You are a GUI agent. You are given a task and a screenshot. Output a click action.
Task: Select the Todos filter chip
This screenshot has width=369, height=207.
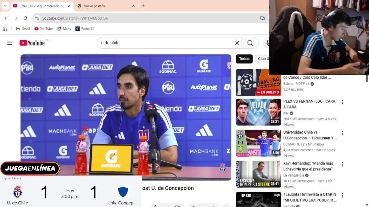244,59
